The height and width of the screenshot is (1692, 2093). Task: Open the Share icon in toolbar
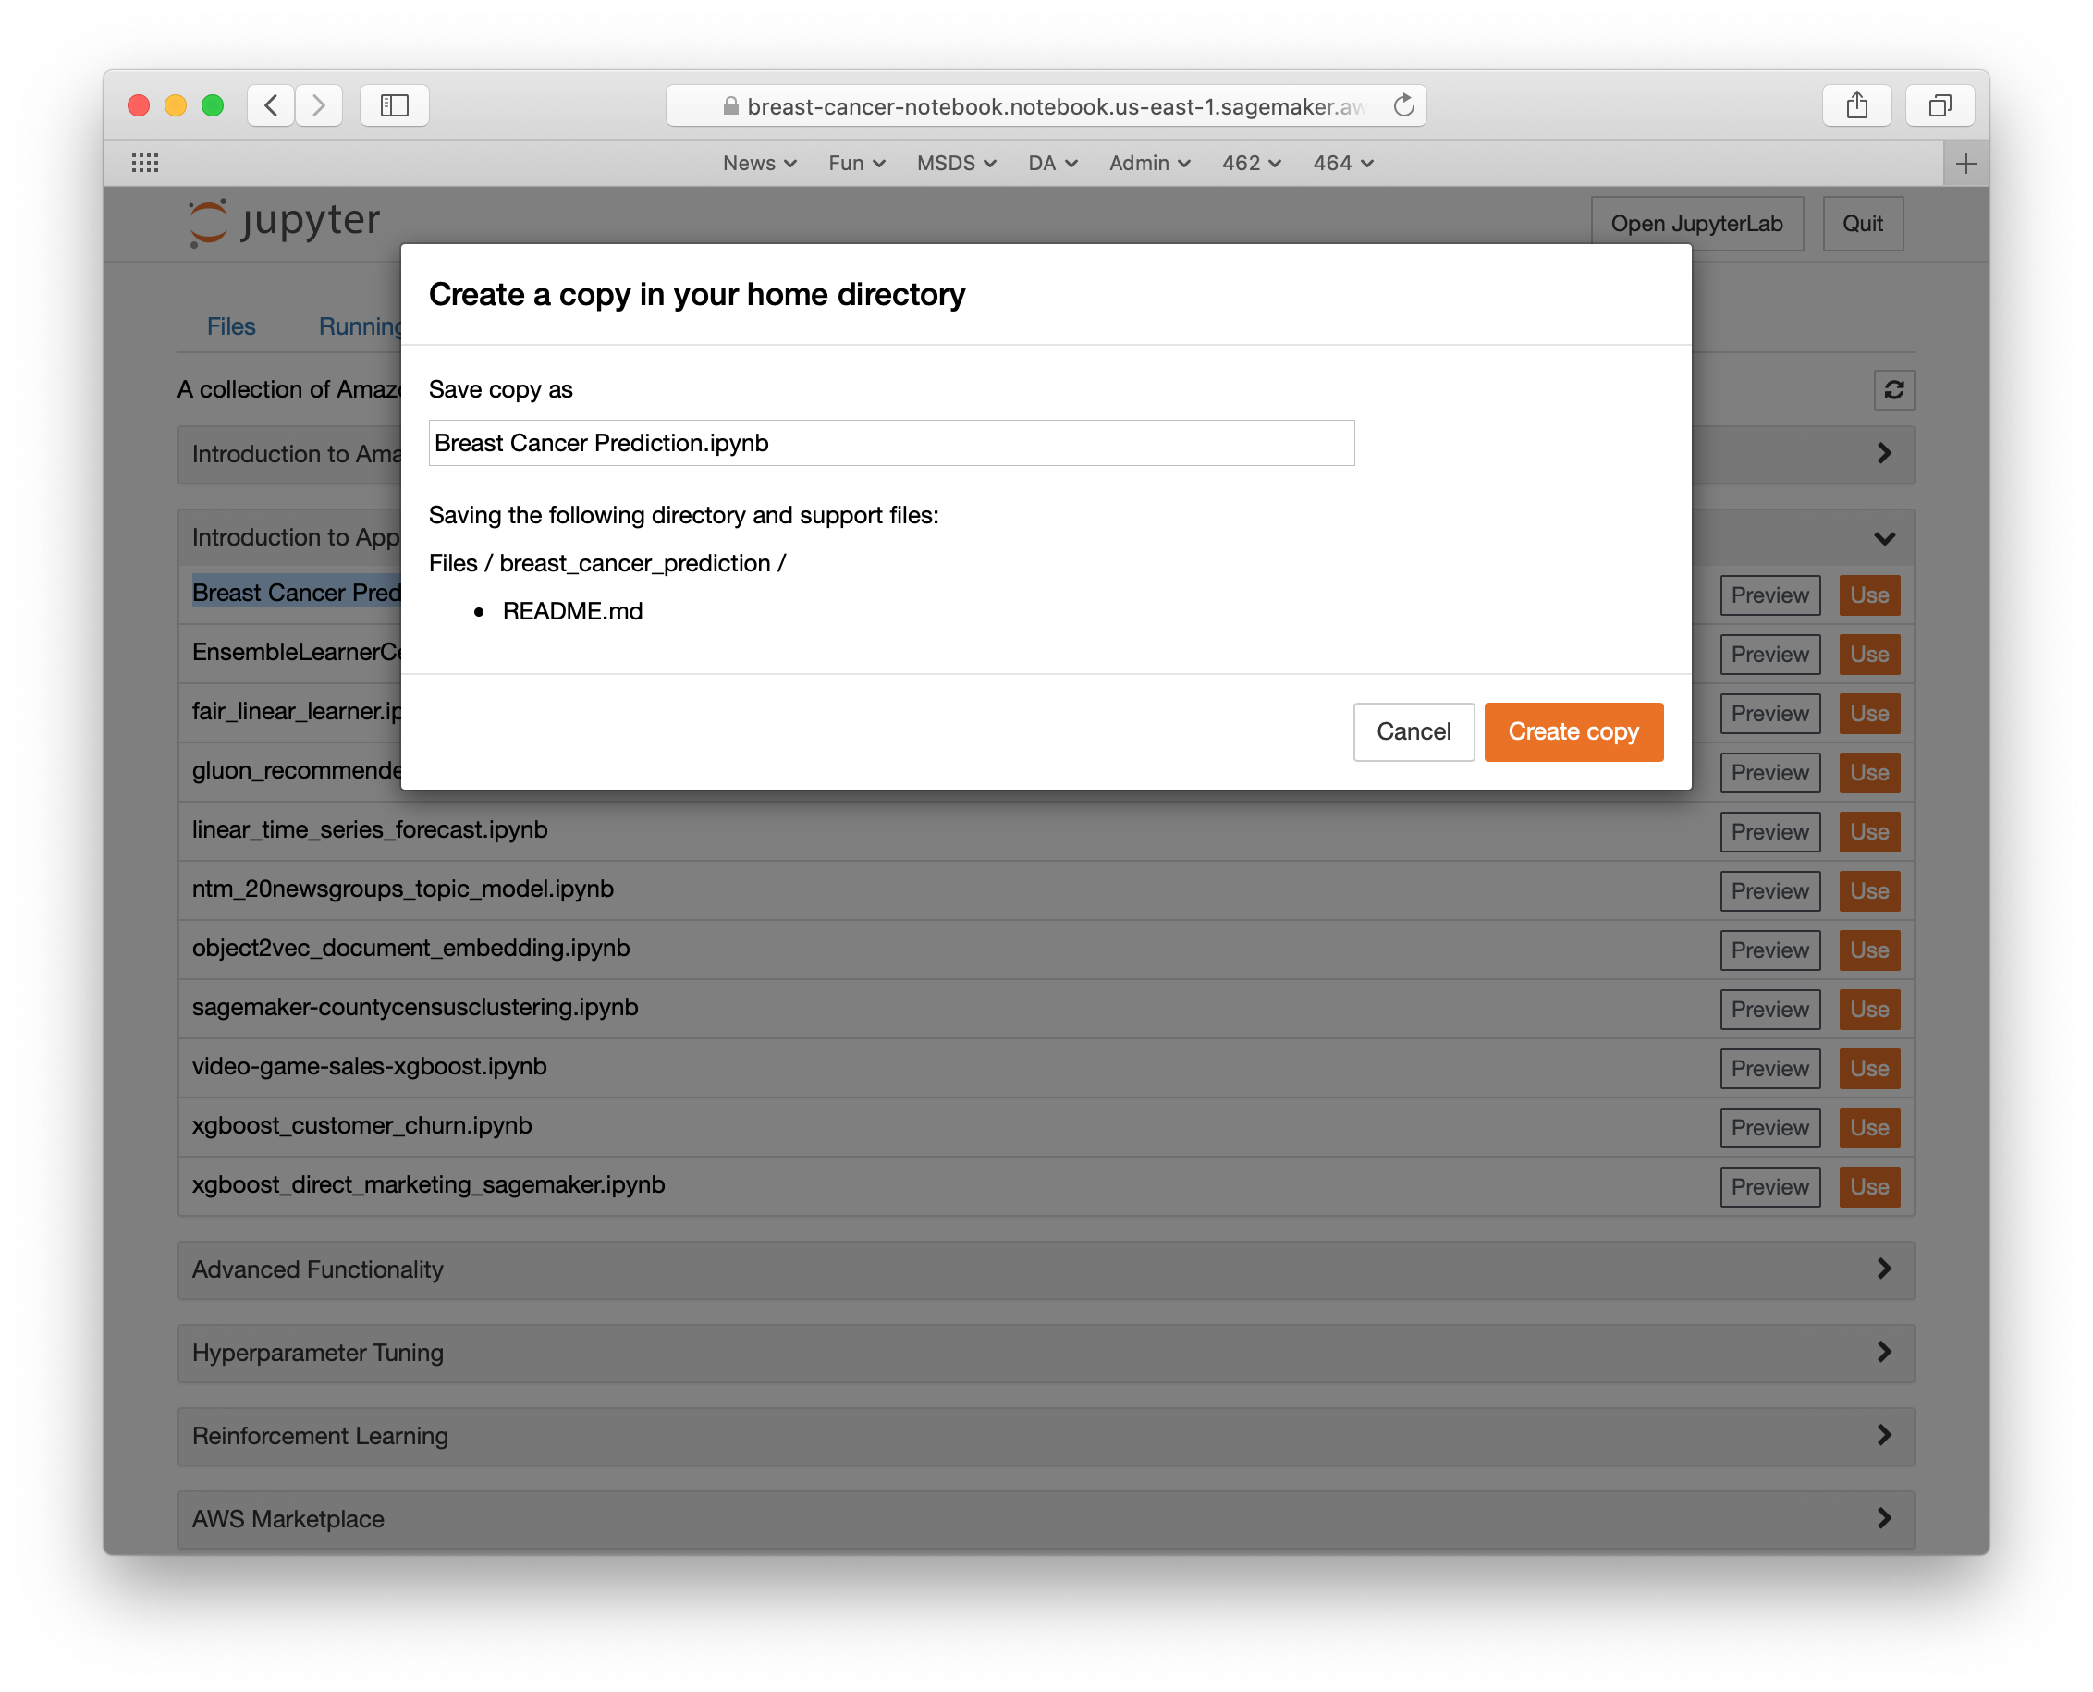[1856, 105]
